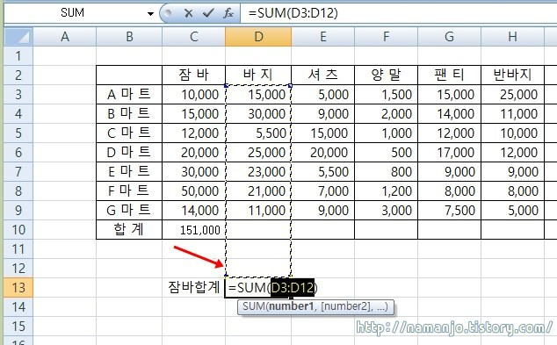Viewport: 557px width, 345px height.
Task: Click the 잠바합계 label cell
Action: 194,287
